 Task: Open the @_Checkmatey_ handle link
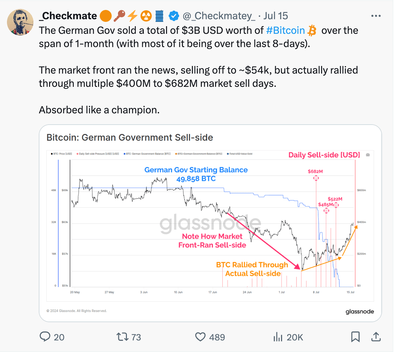[219, 16]
